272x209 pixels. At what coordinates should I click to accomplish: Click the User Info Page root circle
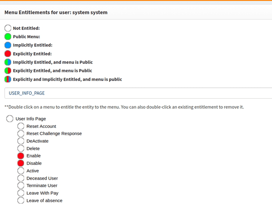[10, 119]
